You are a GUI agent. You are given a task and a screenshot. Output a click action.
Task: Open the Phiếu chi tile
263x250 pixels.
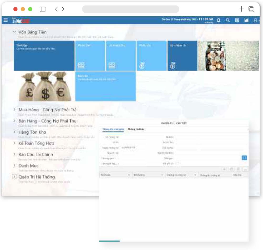pyautogui.click(x=152, y=56)
